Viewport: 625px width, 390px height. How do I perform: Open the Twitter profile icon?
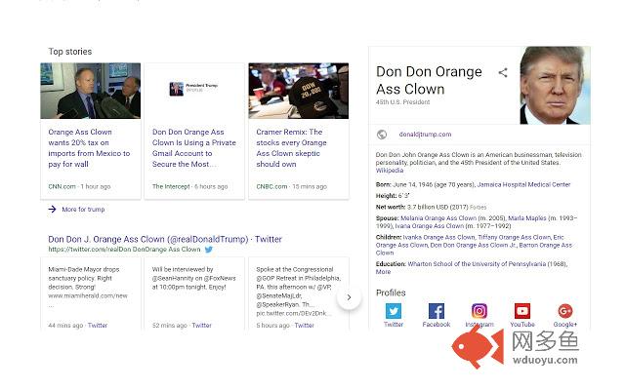click(394, 311)
